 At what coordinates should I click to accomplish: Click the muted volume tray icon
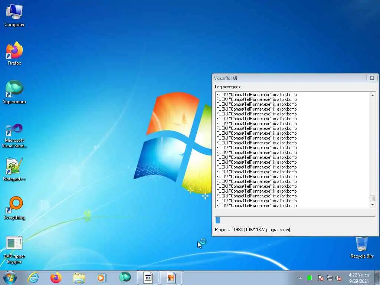pyautogui.click(x=338, y=278)
